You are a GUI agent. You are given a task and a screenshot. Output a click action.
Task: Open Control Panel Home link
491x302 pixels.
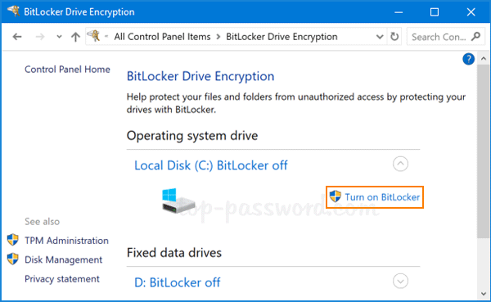coord(67,70)
